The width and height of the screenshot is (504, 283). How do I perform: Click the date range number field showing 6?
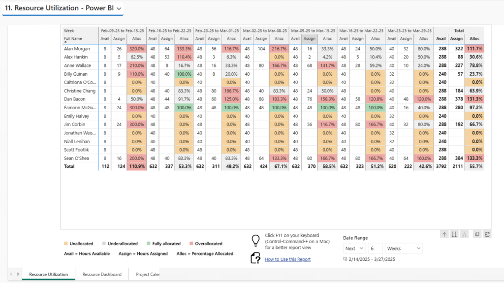[x=375, y=249]
